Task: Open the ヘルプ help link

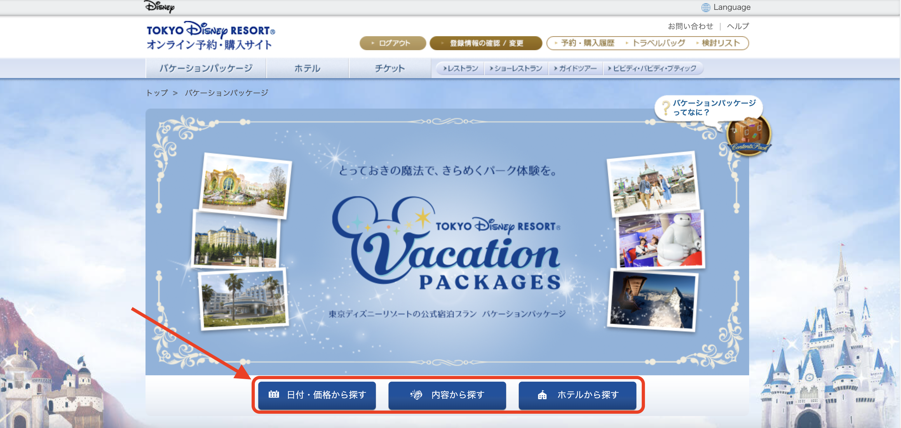Action: tap(738, 26)
